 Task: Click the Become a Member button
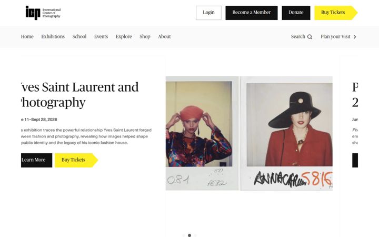[x=252, y=13]
